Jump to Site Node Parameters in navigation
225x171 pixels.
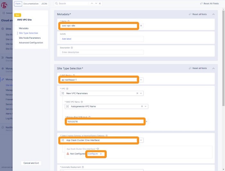30,38
